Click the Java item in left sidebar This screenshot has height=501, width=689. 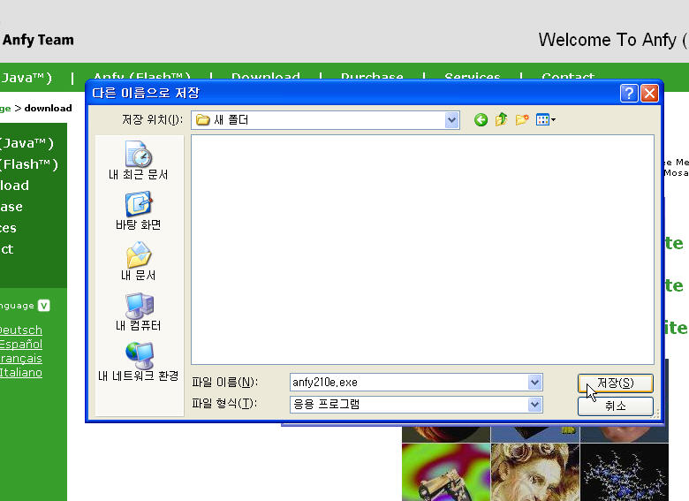(x=26, y=143)
